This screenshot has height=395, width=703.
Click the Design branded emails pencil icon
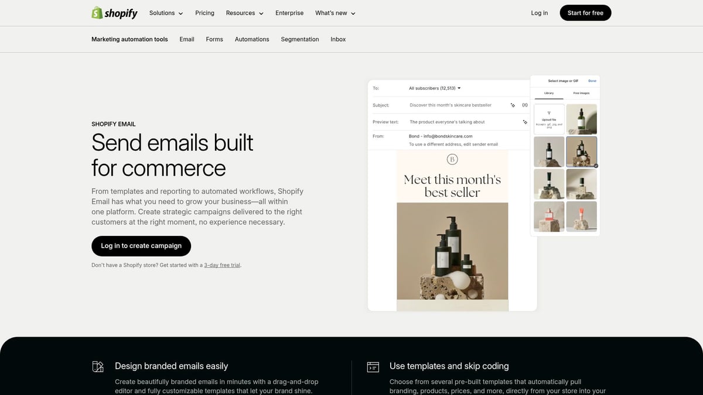(x=98, y=366)
